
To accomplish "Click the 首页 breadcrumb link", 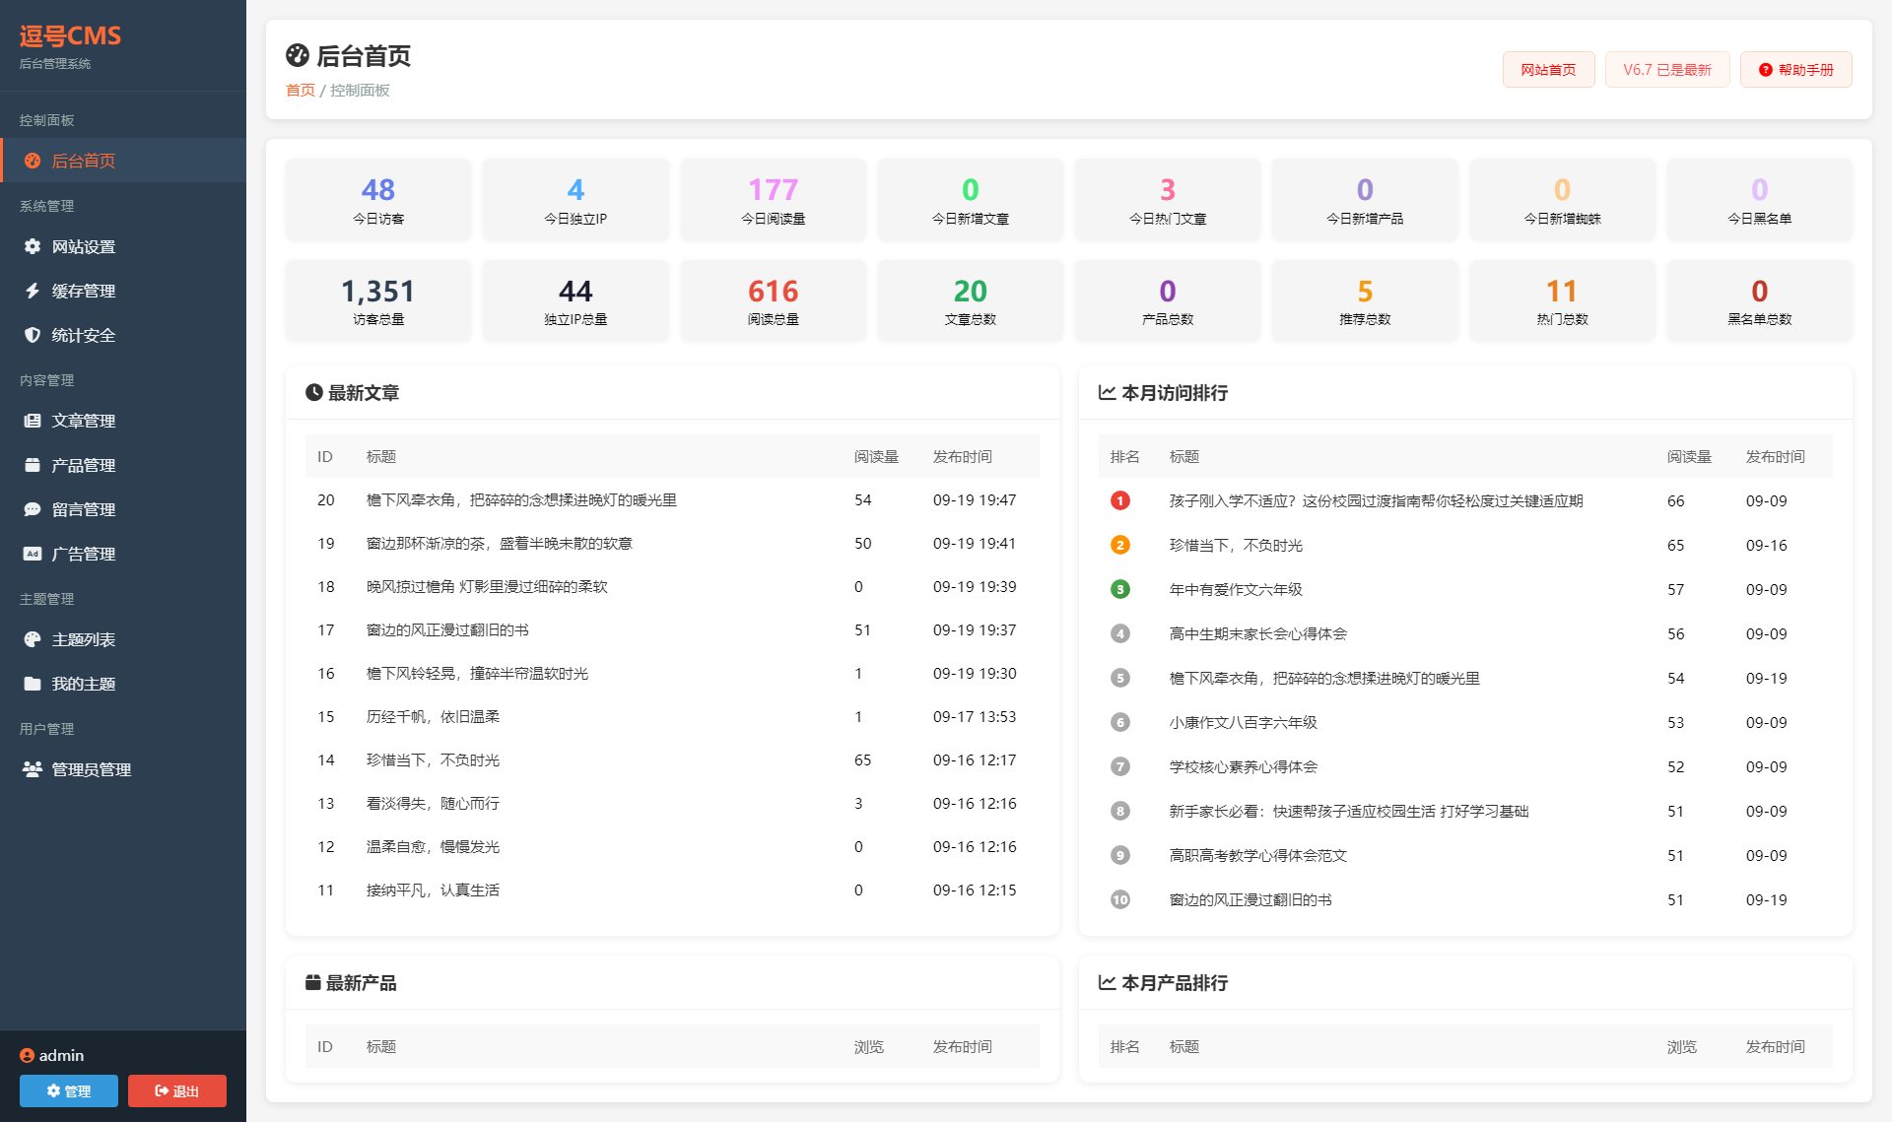I will (x=301, y=90).
